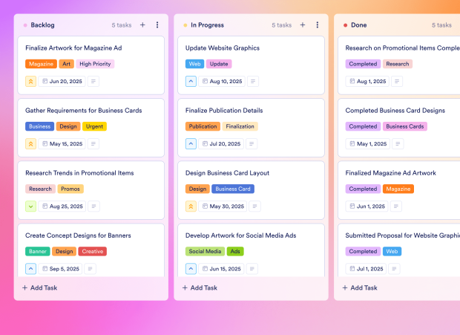The image size is (460, 335).
Task: Click up-chevron priority on Create Concept Designs card
Action: point(31,269)
